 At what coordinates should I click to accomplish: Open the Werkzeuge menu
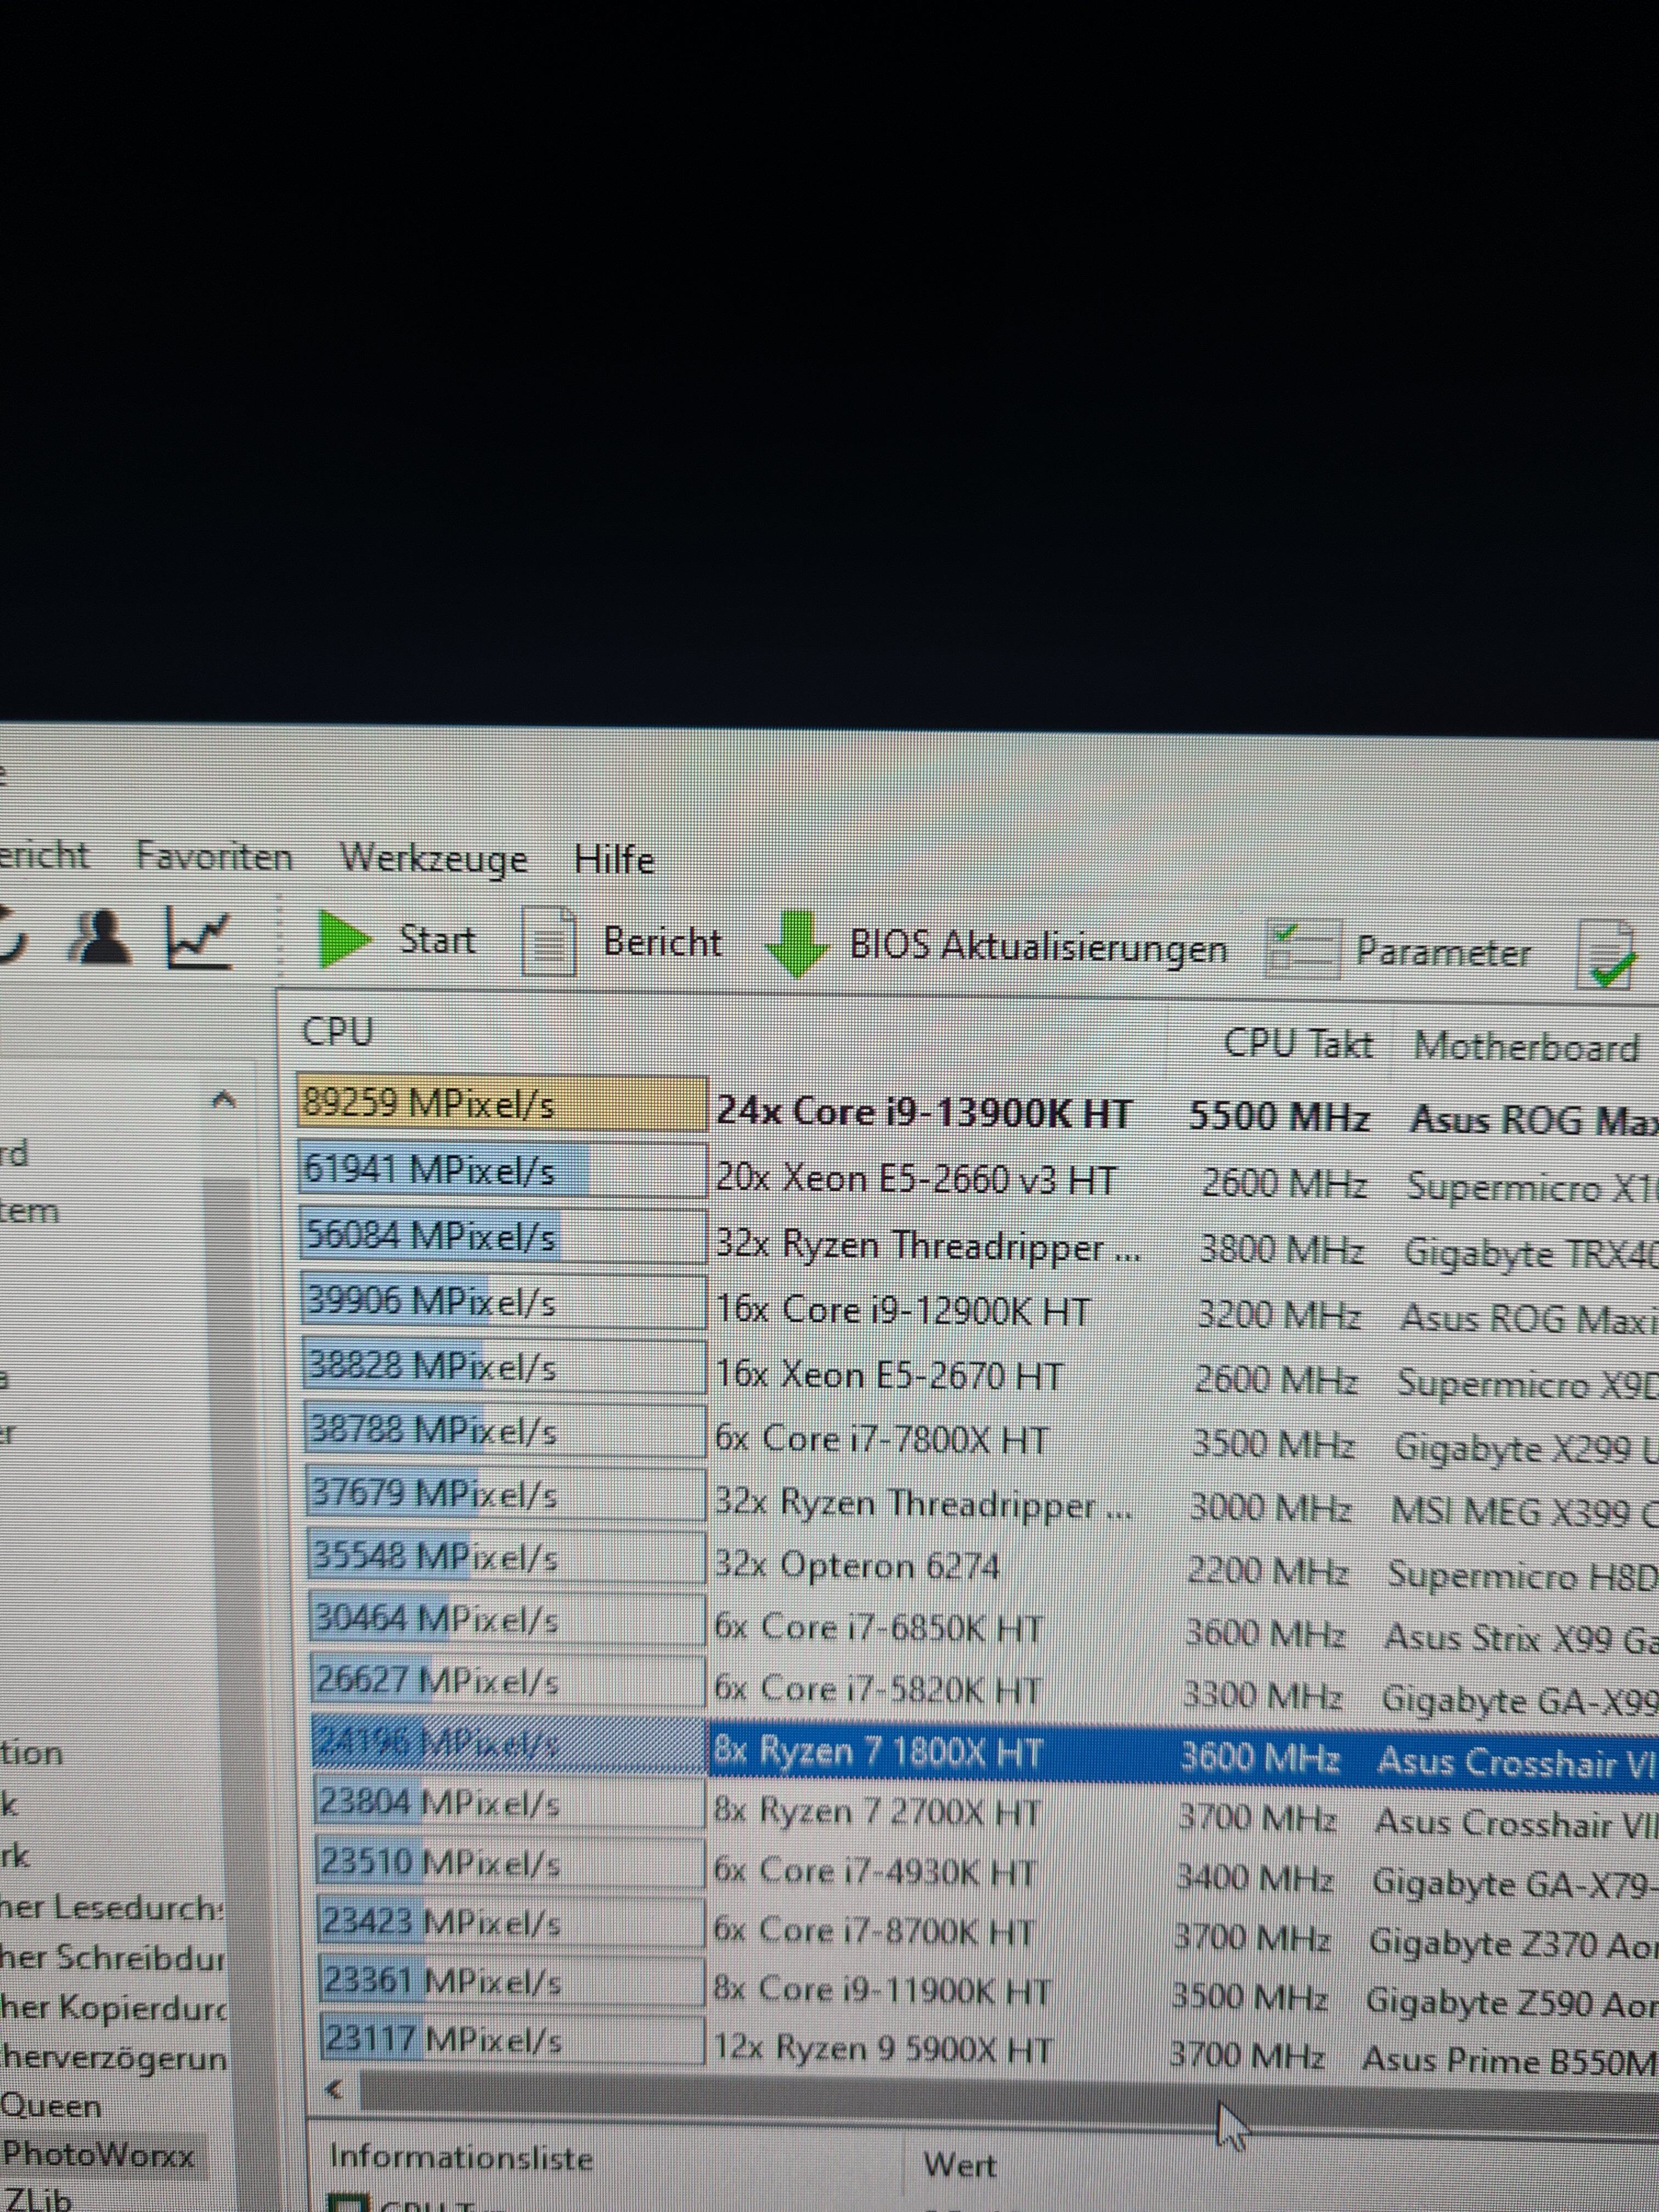pyautogui.click(x=433, y=859)
